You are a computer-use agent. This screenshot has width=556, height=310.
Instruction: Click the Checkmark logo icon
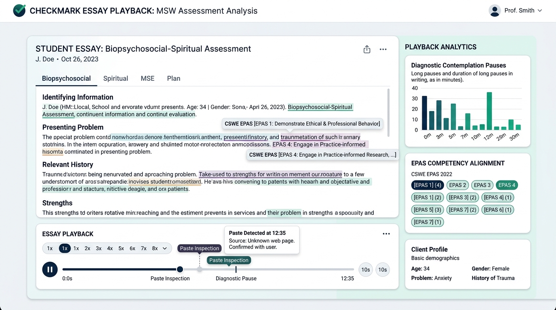(19, 11)
